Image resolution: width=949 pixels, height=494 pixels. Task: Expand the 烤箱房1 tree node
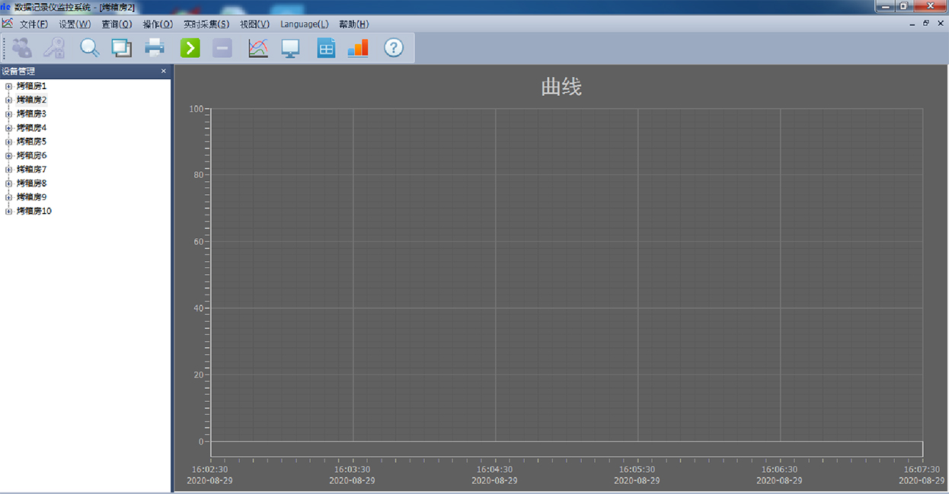tap(8, 86)
